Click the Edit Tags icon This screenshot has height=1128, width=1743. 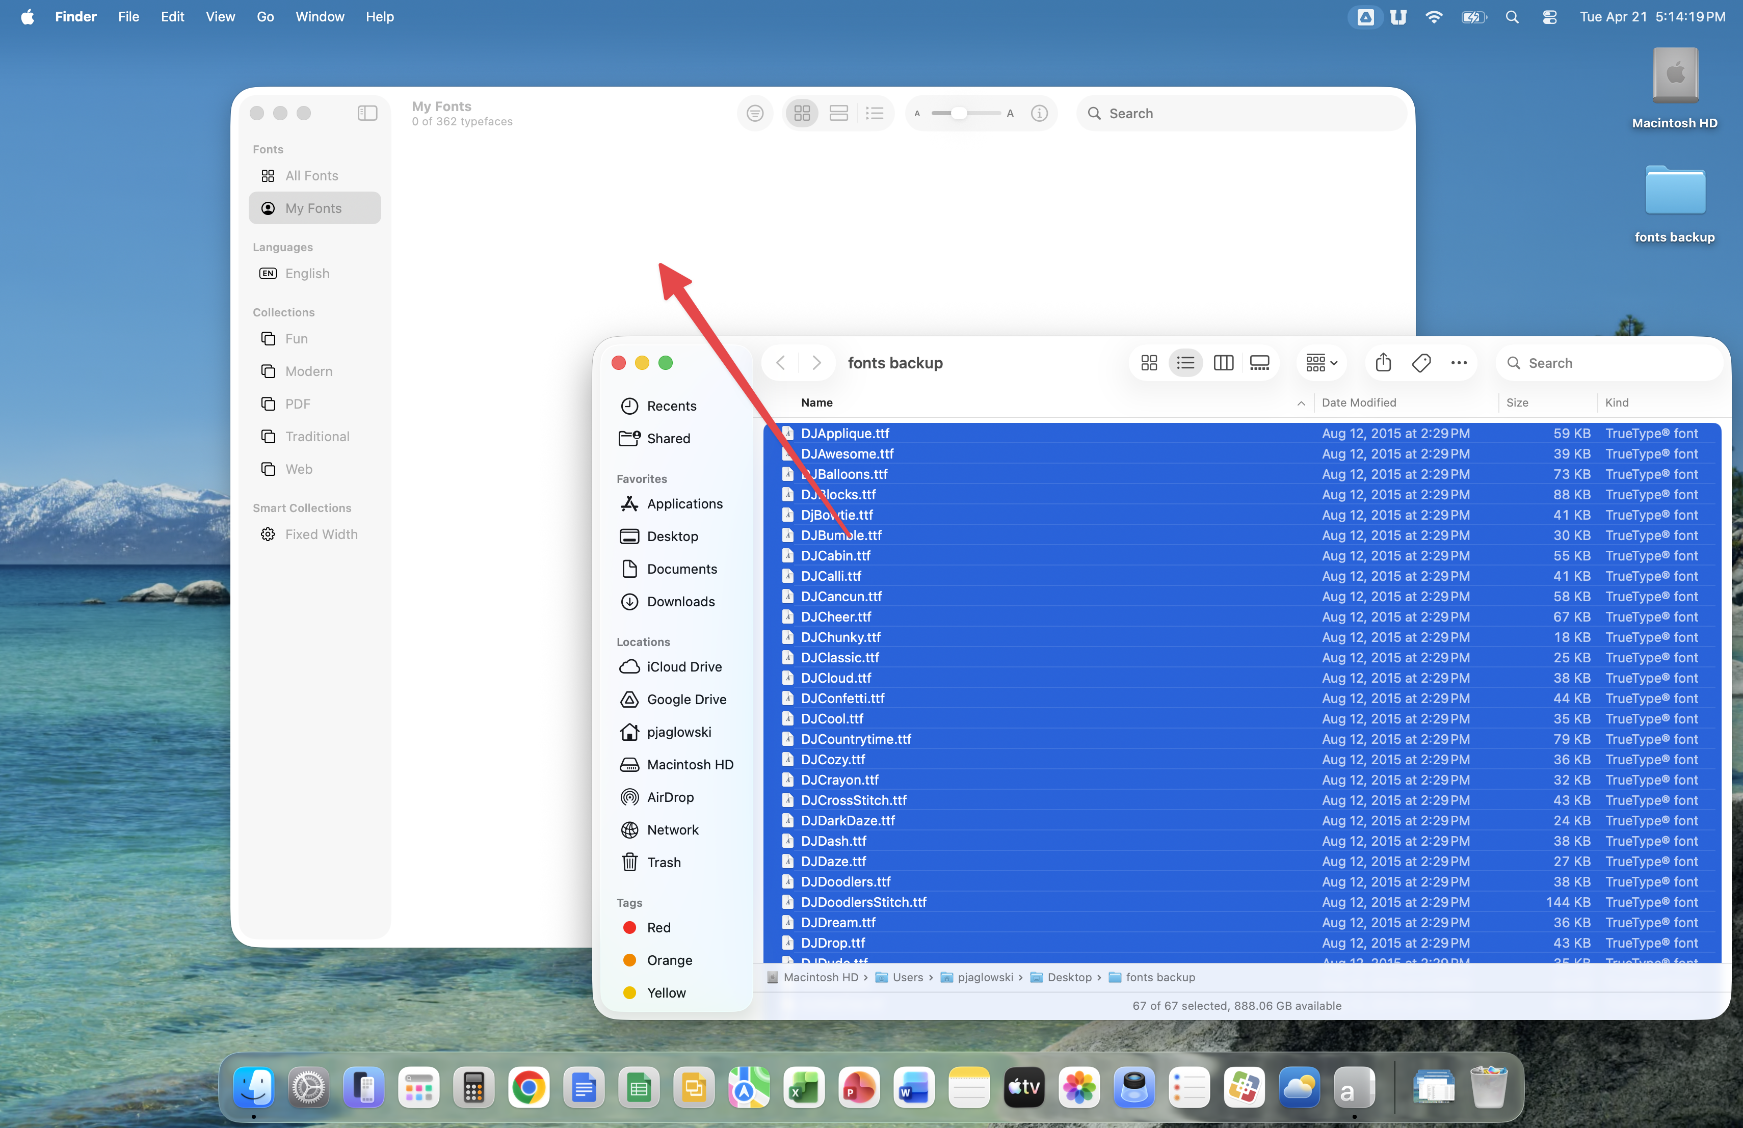point(1421,363)
